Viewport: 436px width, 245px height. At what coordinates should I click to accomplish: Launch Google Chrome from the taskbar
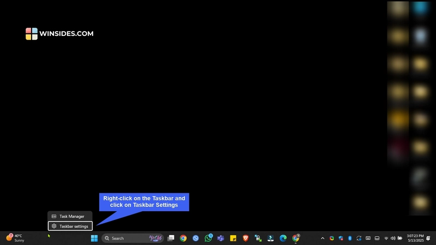(183, 238)
